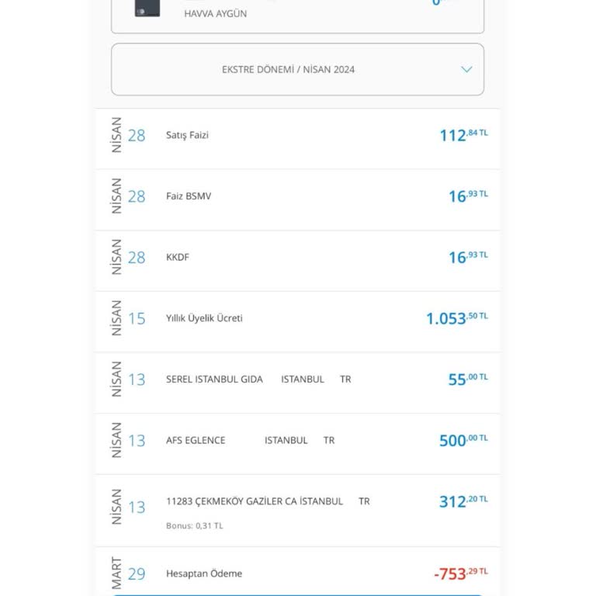Open the Hesaptan Ödeme payment entry

pyautogui.click(x=204, y=573)
